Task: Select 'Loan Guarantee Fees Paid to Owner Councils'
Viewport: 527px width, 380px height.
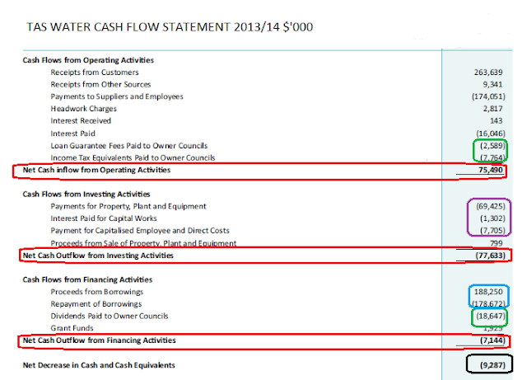Action: pyautogui.click(x=128, y=146)
